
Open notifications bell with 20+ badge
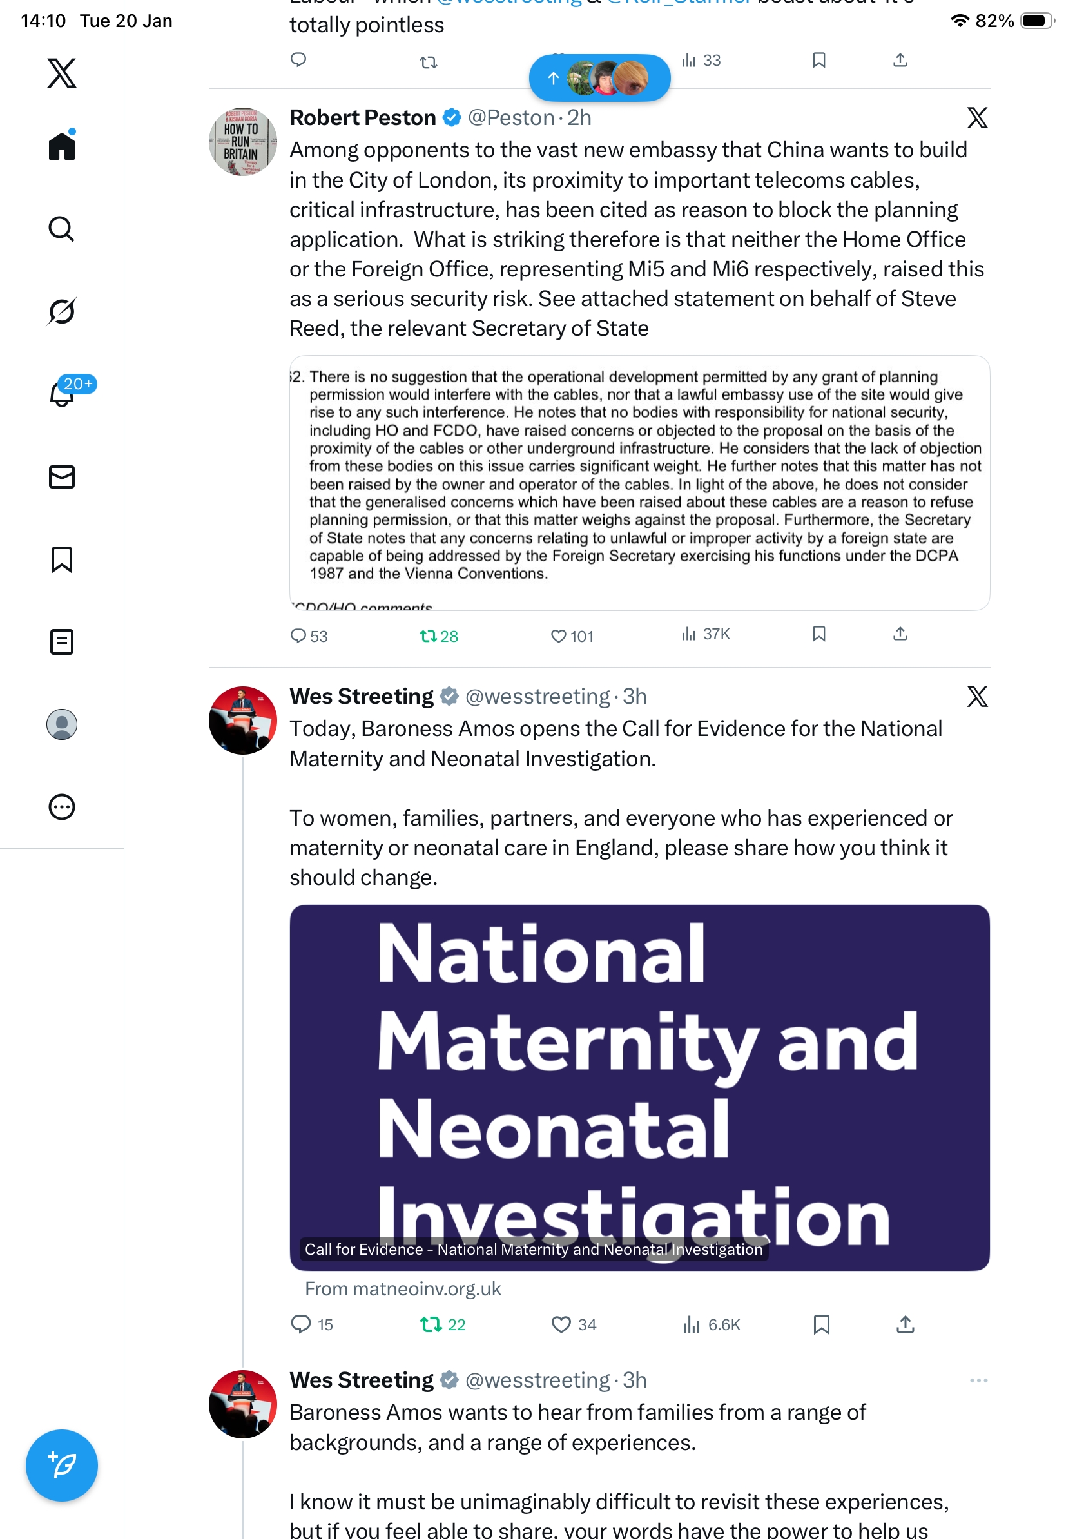[62, 394]
